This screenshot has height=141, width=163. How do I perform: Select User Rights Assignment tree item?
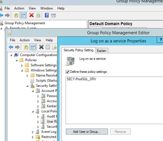52,122
